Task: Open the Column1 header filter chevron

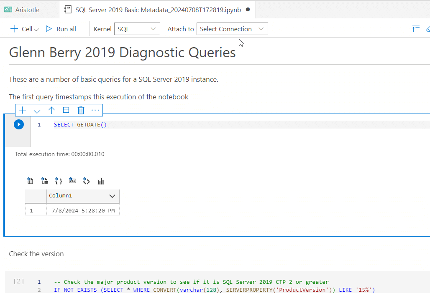Action: 112,196
